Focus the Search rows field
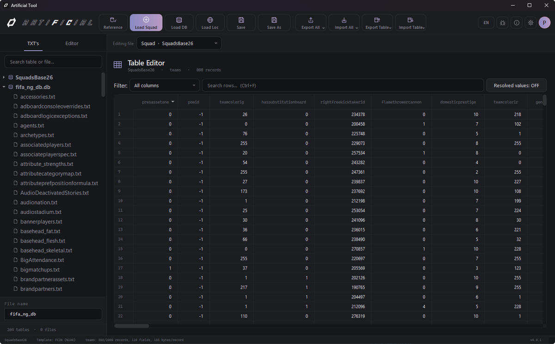555x344 pixels. pyautogui.click(x=343, y=85)
